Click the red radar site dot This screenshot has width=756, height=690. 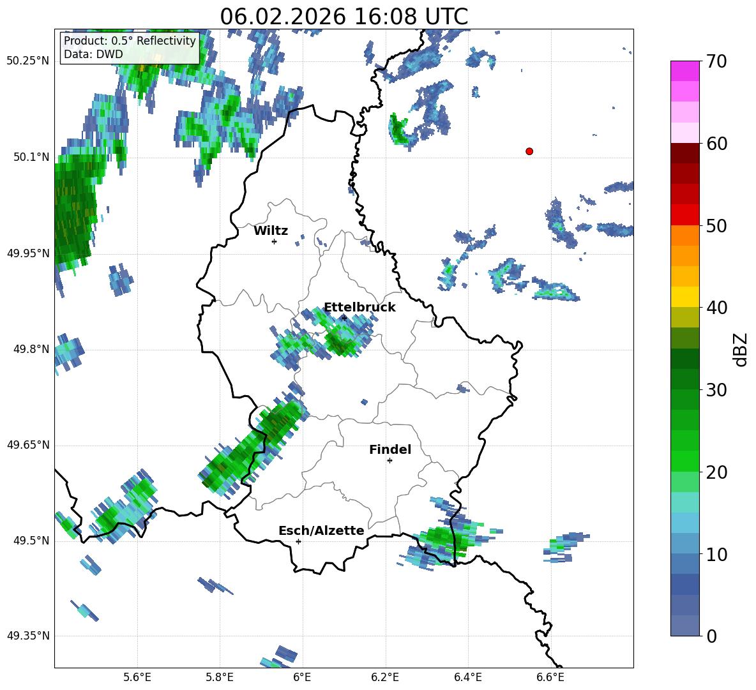tap(529, 151)
